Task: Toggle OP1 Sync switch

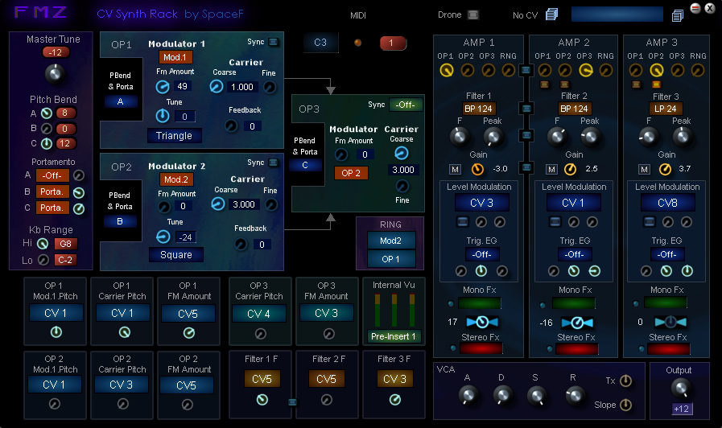Action: (274, 42)
